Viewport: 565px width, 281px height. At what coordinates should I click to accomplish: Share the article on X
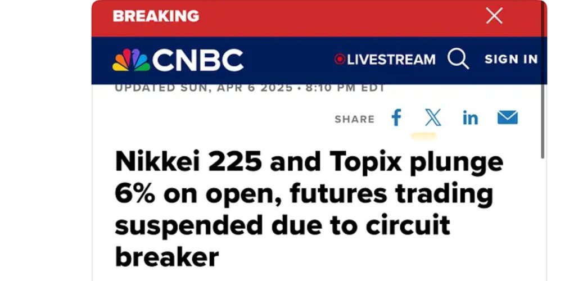click(x=433, y=118)
